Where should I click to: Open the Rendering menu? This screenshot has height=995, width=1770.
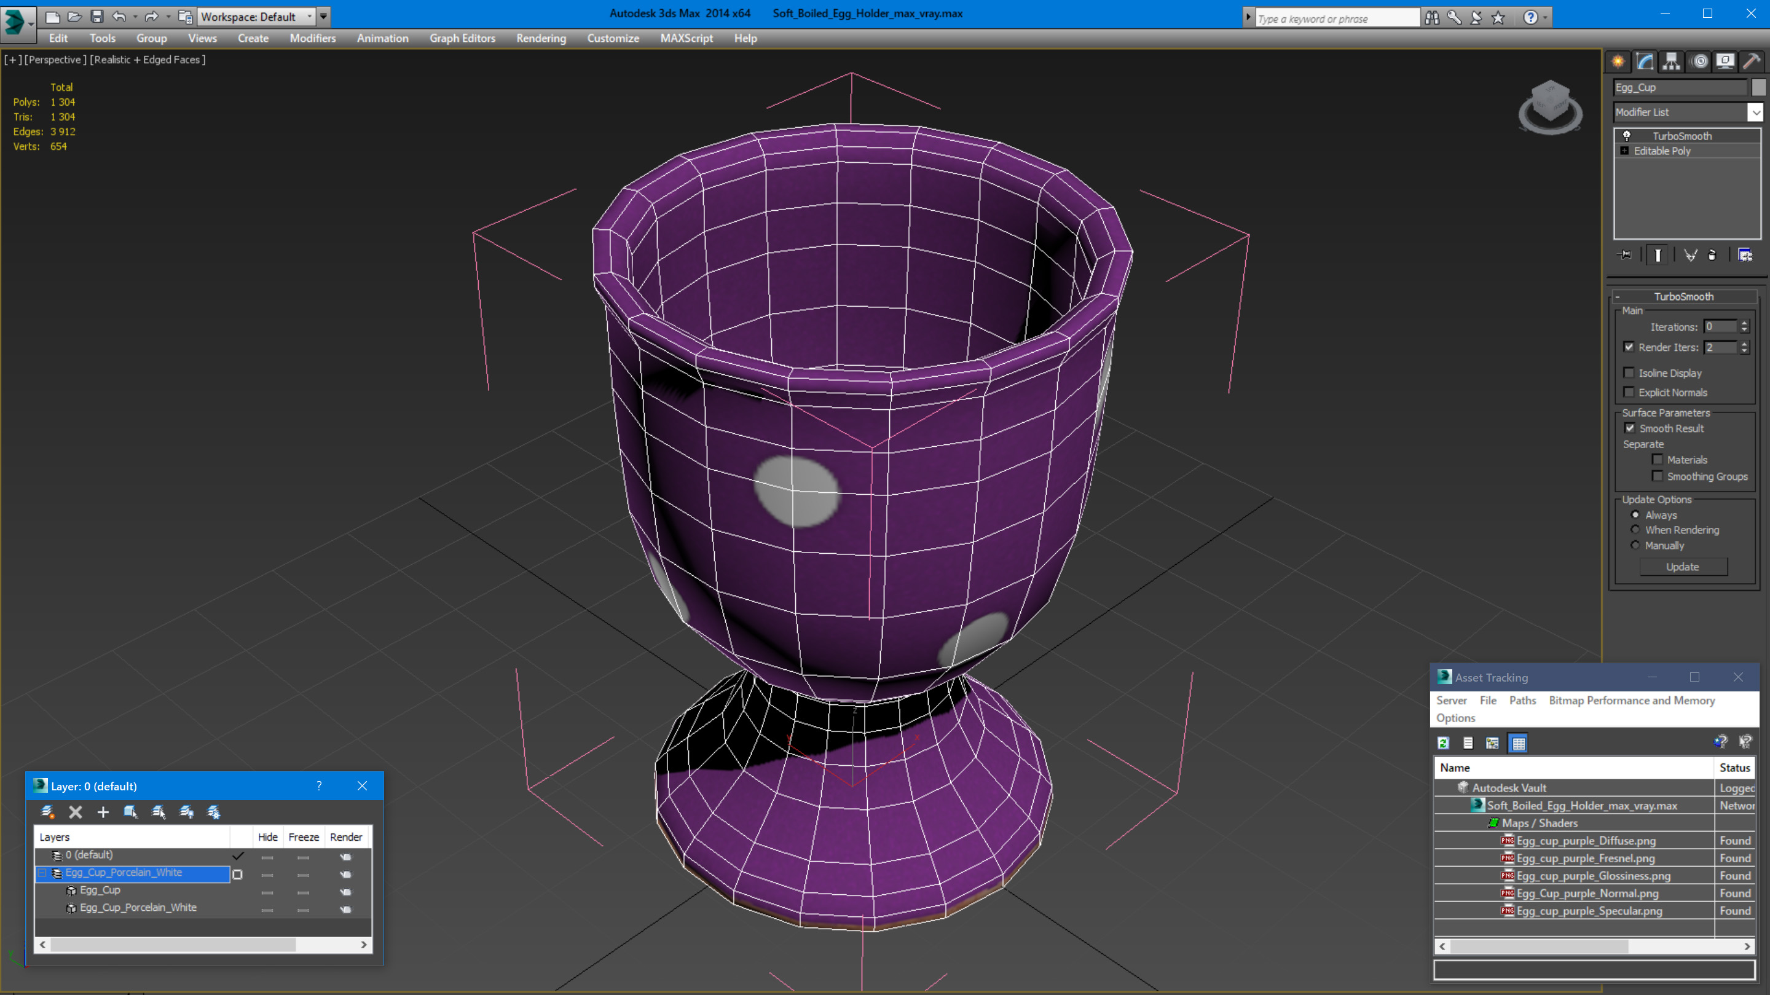541,39
